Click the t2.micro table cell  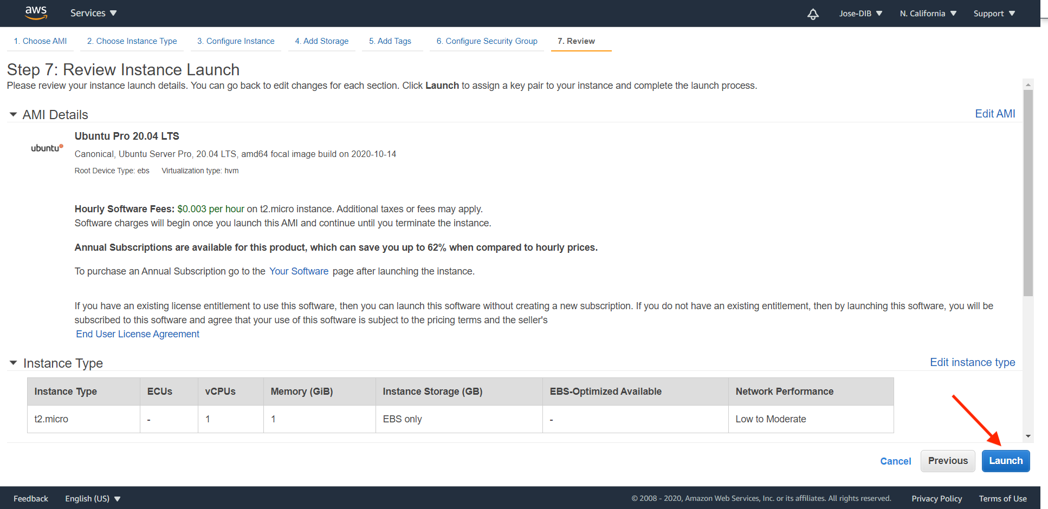(x=83, y=419)
